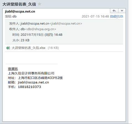Click phone number 18818210373
The height and width of the screenshot is (124, 132).
coord(29,87)
